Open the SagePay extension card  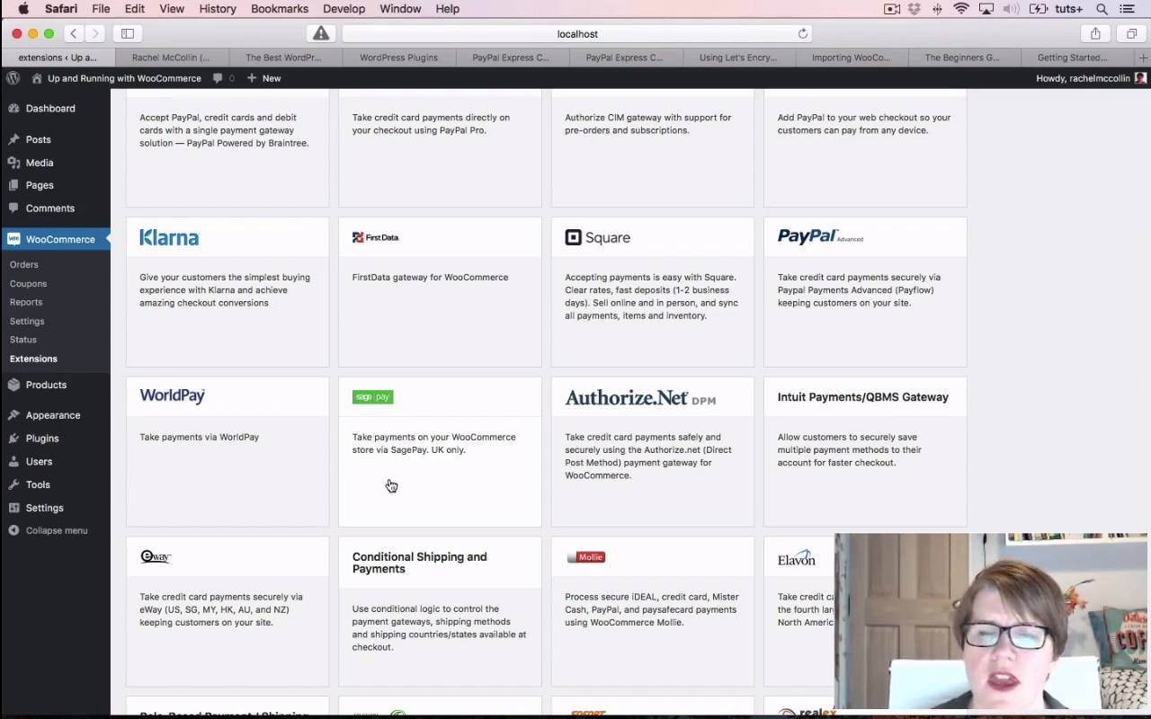440,452
